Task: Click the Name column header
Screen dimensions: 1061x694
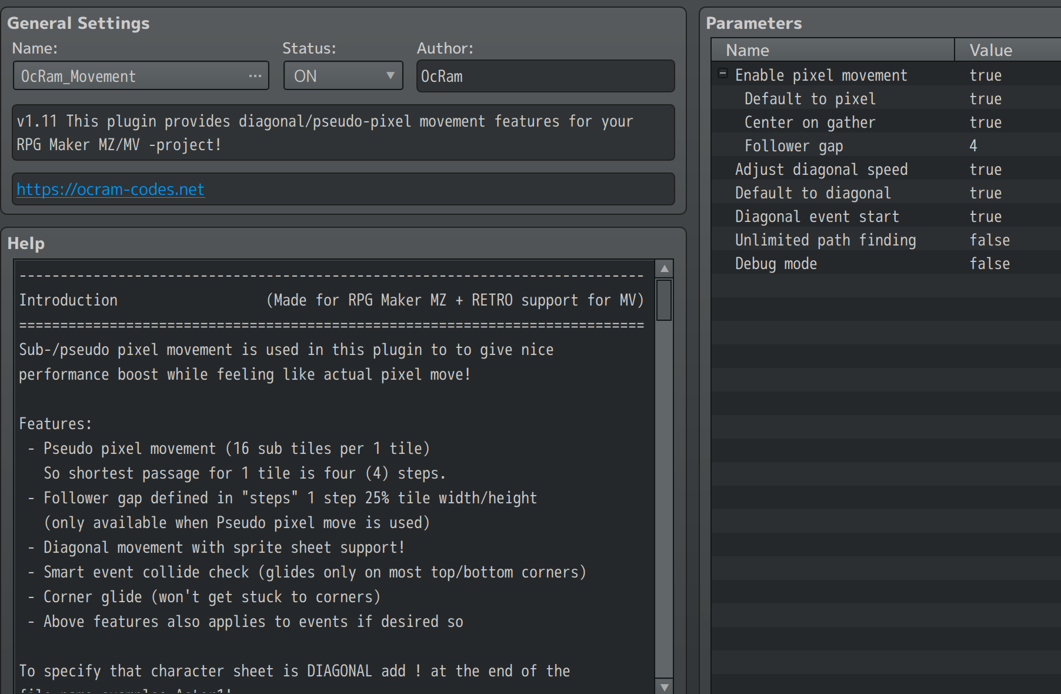Action: point(833,50)
